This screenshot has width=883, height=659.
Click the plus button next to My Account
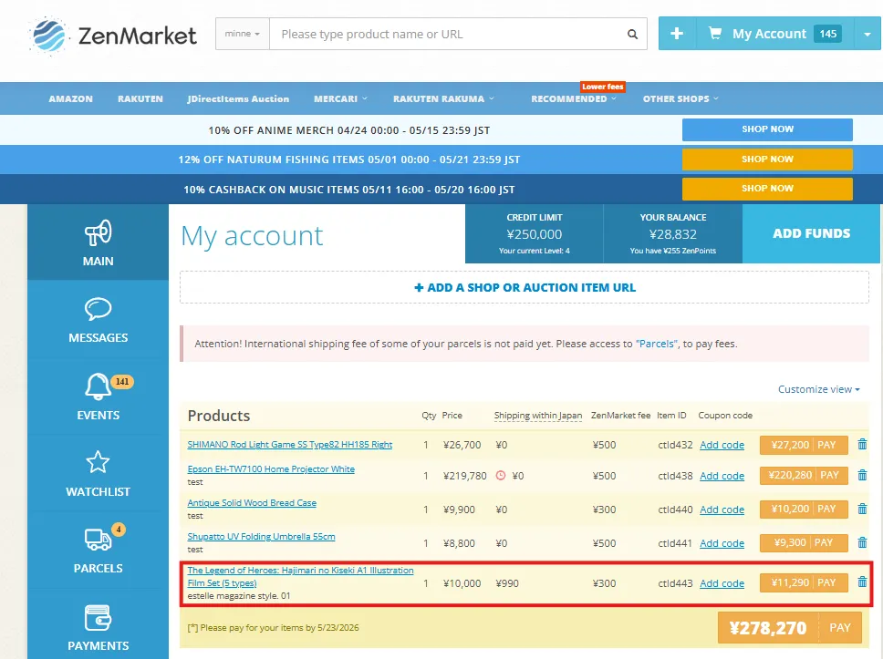677,34
